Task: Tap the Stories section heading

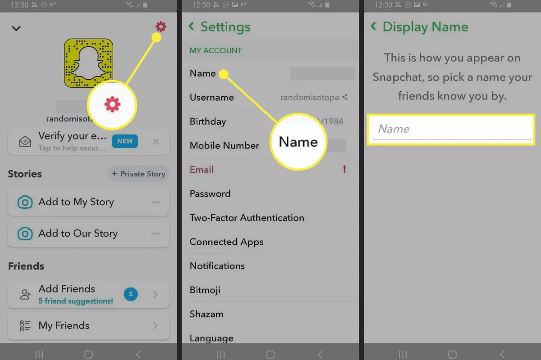Action: 25,174
